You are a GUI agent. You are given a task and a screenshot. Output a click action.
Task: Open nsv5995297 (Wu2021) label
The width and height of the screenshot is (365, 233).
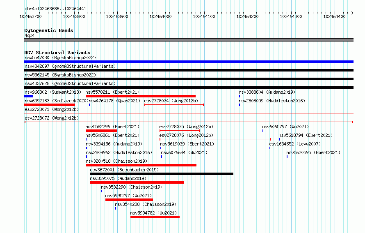coord(128,196)
